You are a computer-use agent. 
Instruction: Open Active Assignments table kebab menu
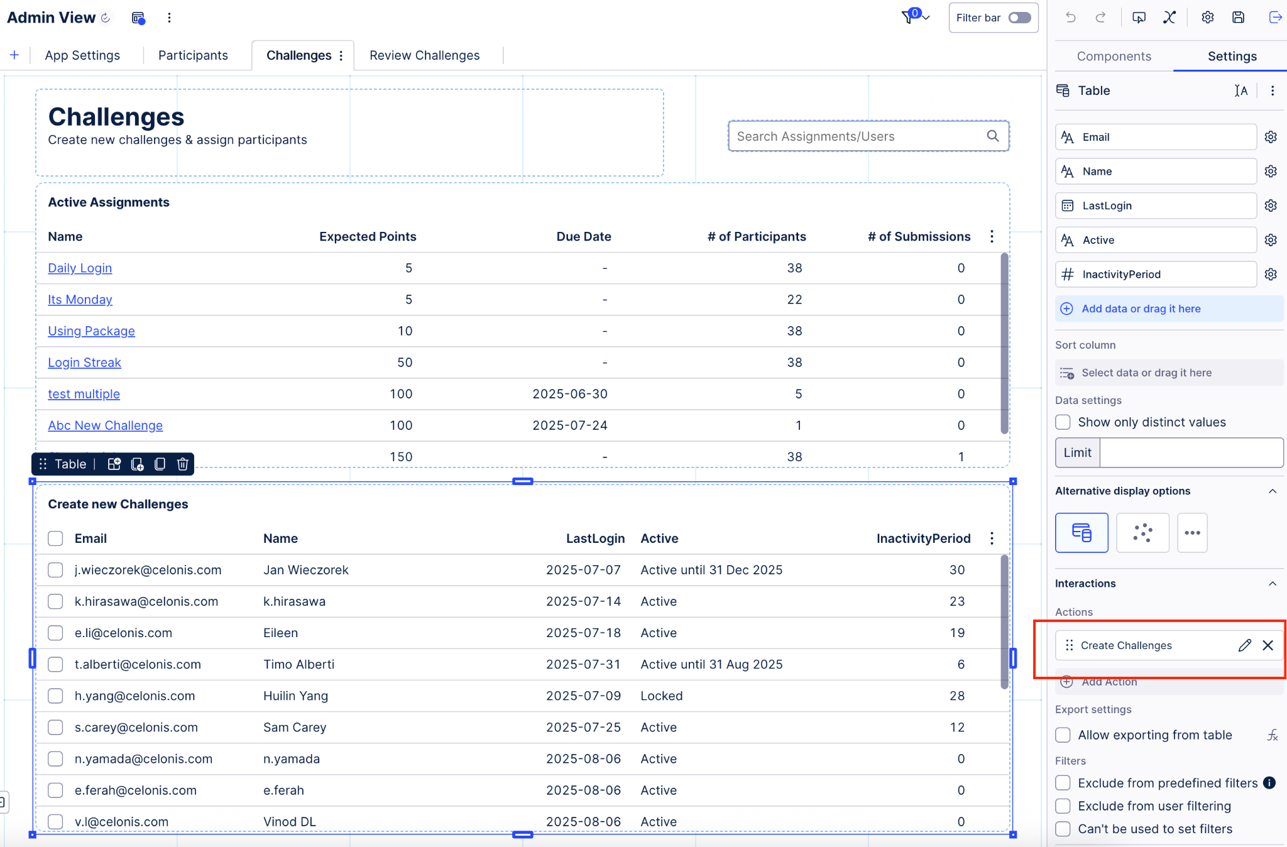click(x=992, y=236)
